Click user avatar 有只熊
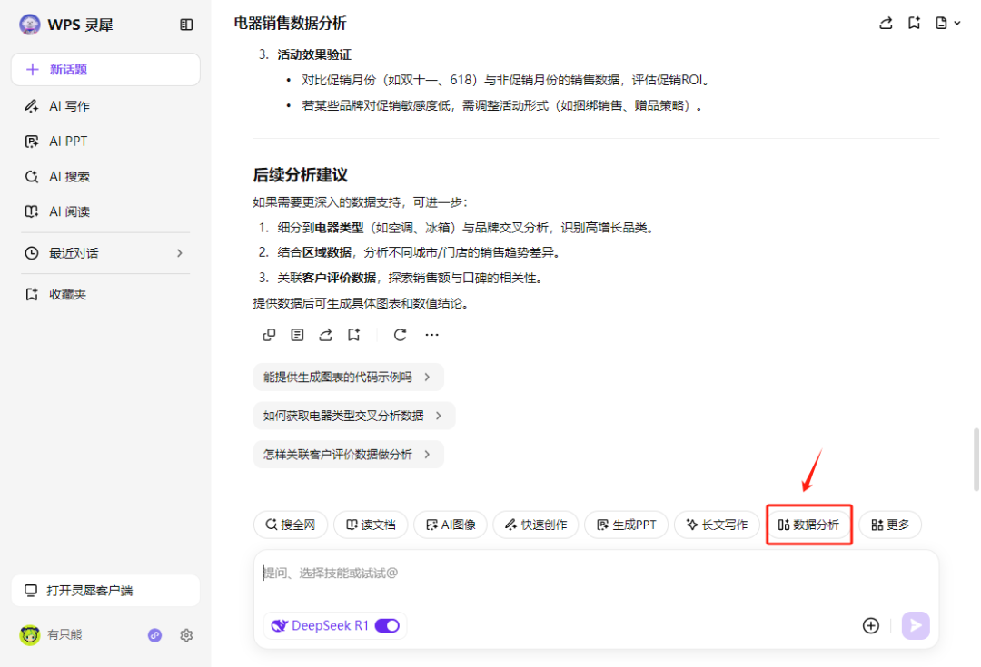 pyautogui.click(x=29, y=635)
